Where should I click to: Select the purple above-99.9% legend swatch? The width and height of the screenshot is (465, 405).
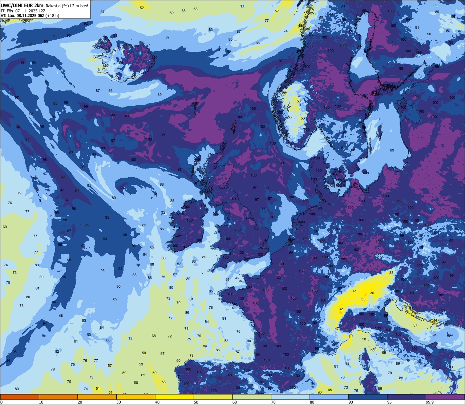(x=445, y=397)
